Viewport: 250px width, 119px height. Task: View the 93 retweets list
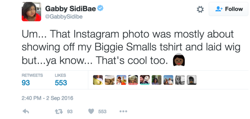pyautogui.click(x=26, y=83)
